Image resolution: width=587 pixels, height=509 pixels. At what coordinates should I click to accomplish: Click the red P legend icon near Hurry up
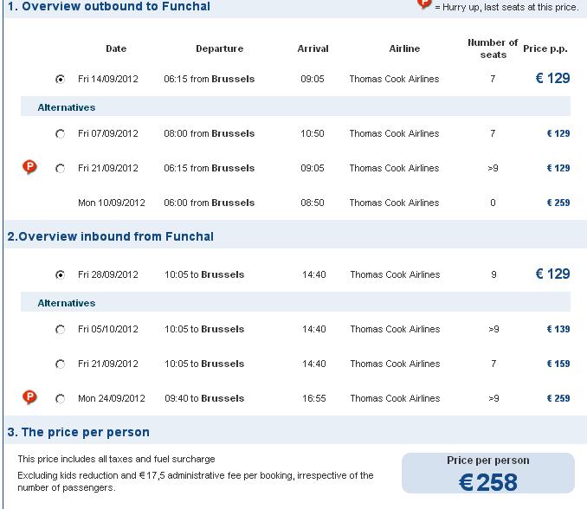(424, 4)
